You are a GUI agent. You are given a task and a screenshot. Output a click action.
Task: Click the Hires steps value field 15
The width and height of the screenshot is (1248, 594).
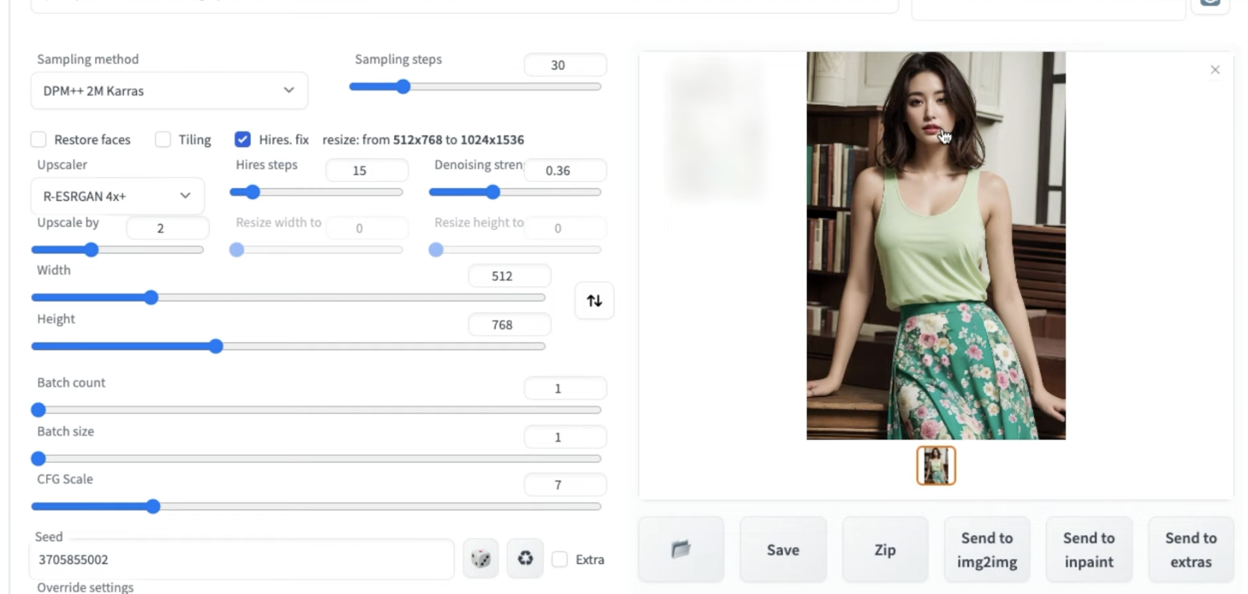pos(367,170)
